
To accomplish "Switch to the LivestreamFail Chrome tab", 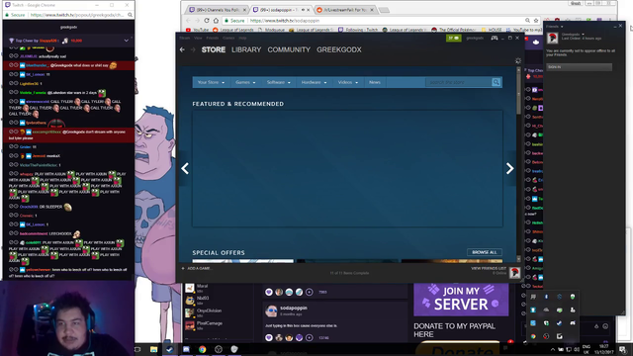I will (345, 10).
